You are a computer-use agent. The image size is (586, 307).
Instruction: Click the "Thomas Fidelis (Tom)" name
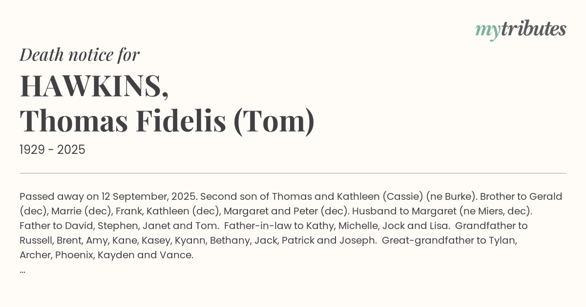click(x=167, y=121)
